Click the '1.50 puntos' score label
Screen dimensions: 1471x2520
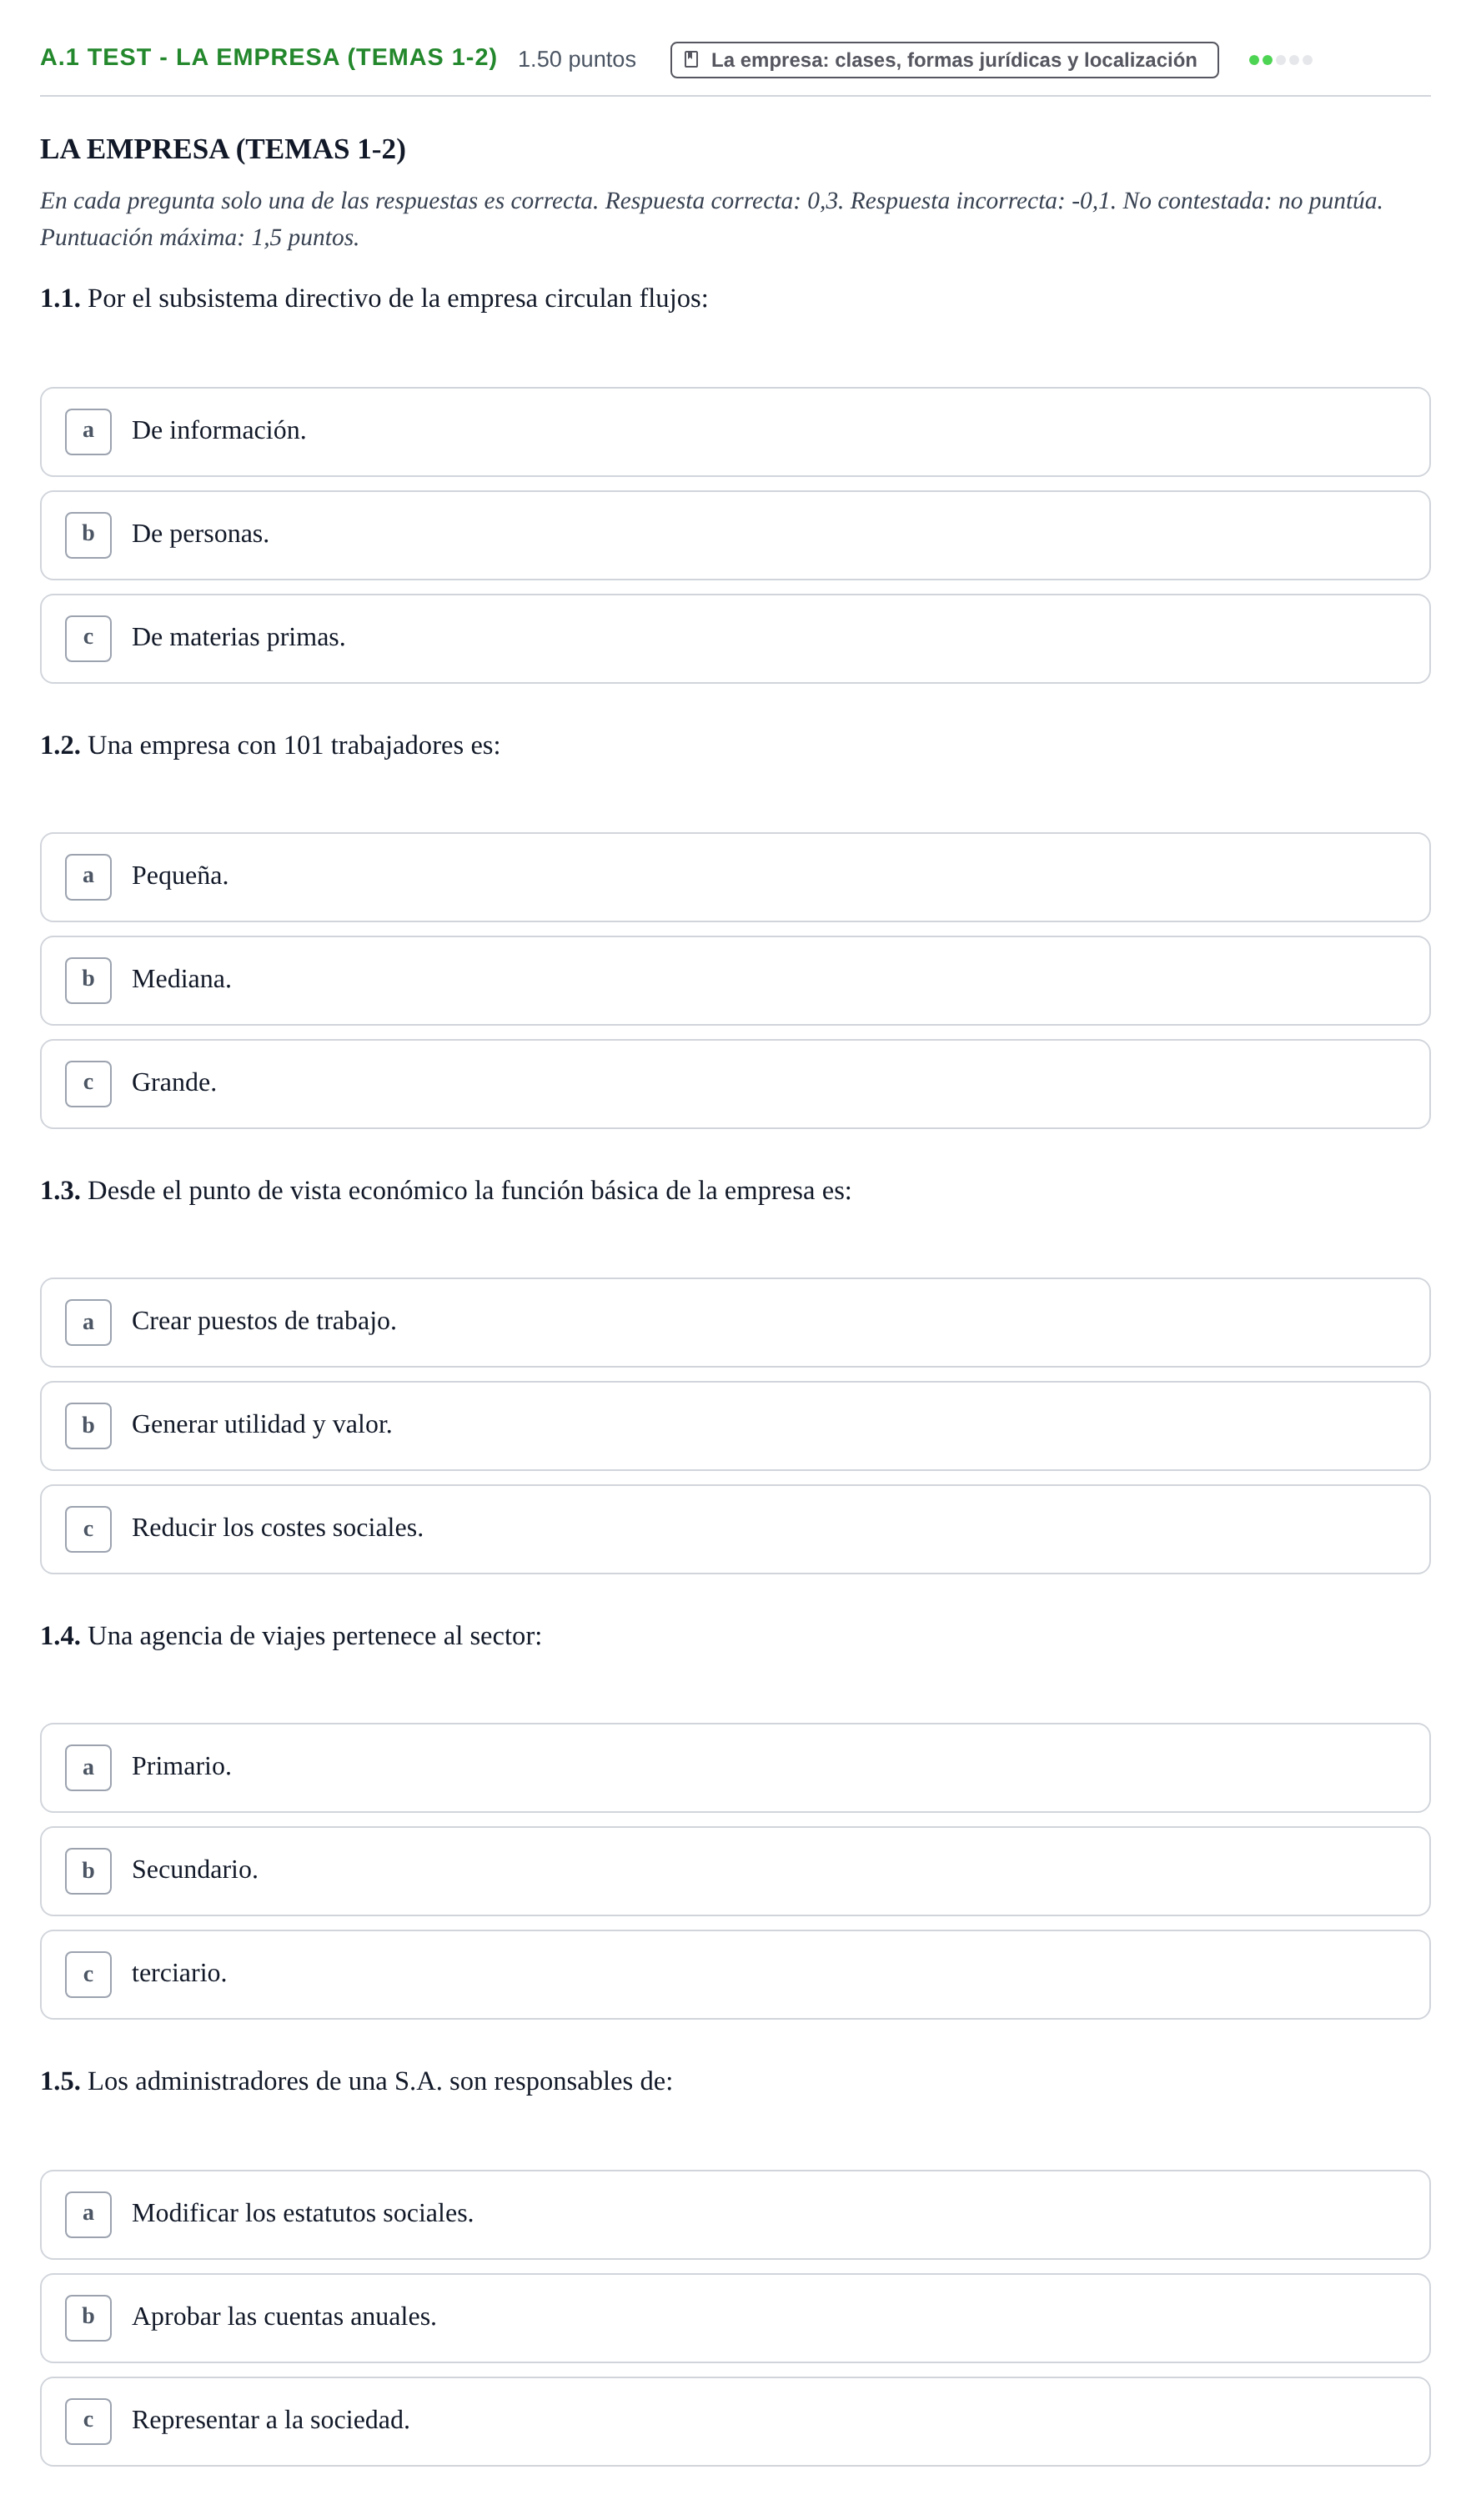pyautogui.click(x=576, y=59)
